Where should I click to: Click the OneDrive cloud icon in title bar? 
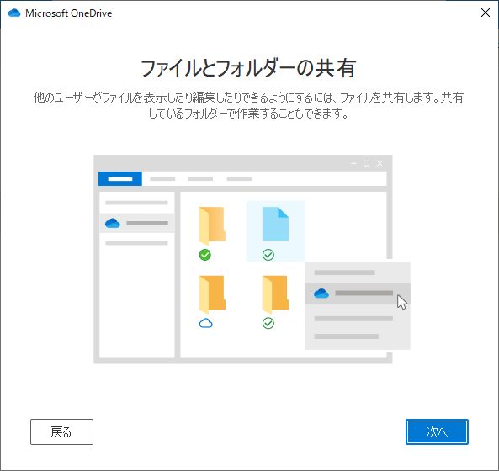click(x=14, y=13)
